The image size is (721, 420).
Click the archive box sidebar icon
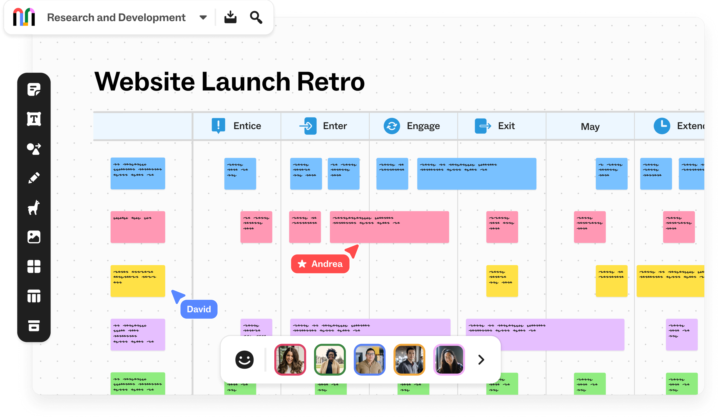34,325
